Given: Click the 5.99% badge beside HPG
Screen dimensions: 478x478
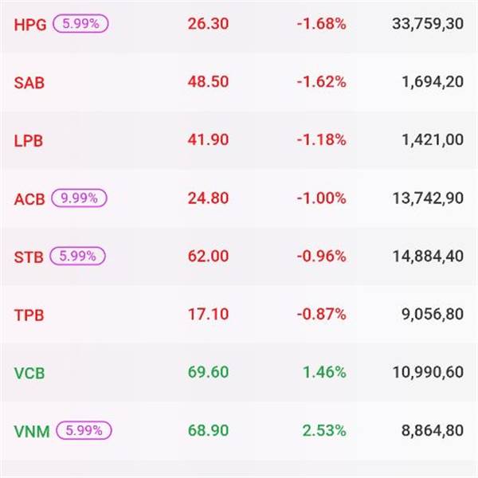Looking at the screenshot, I should pos(80,24).
